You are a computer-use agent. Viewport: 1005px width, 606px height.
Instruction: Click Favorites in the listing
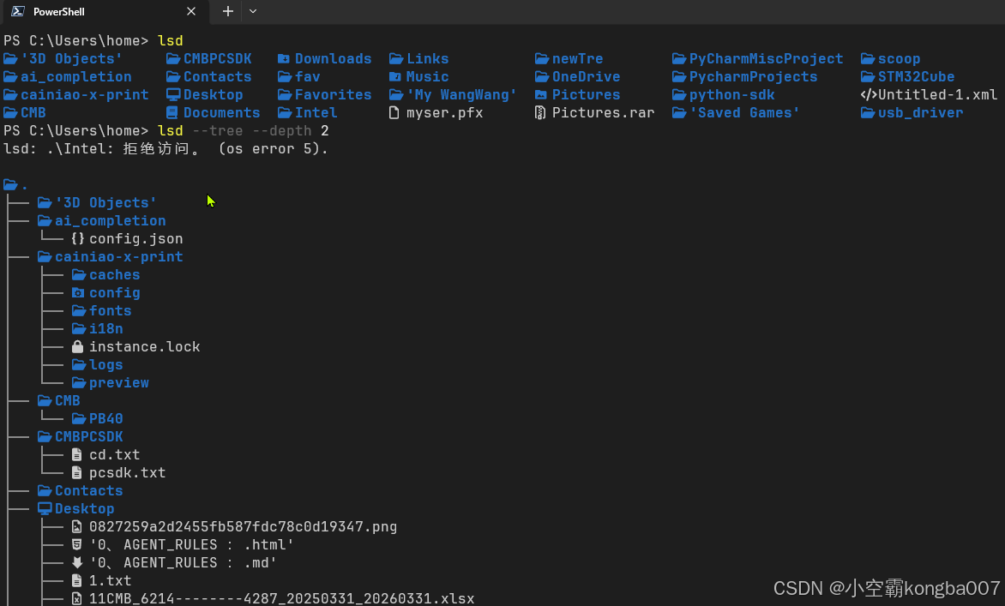point(334,95)
